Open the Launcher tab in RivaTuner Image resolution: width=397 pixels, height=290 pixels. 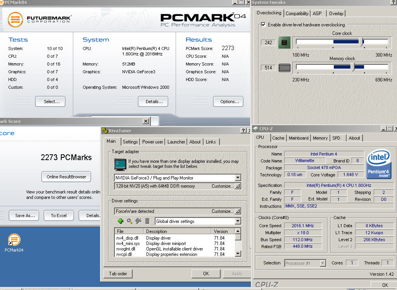[x=176, y=142]
